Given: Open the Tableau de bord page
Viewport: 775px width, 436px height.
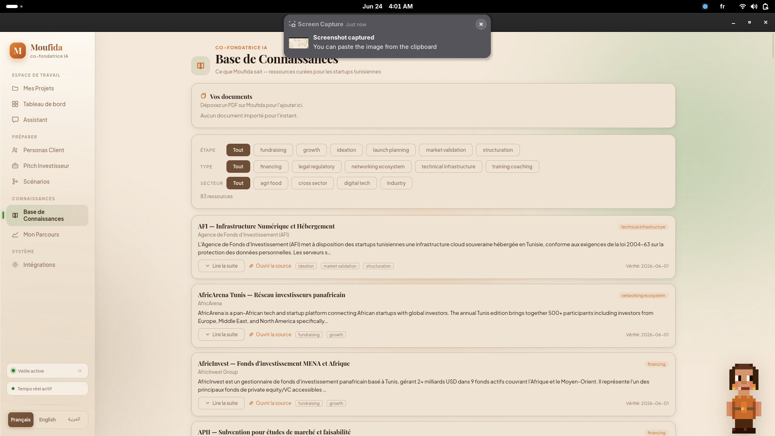Looking at the screenshot, I should tap(47, 104).
